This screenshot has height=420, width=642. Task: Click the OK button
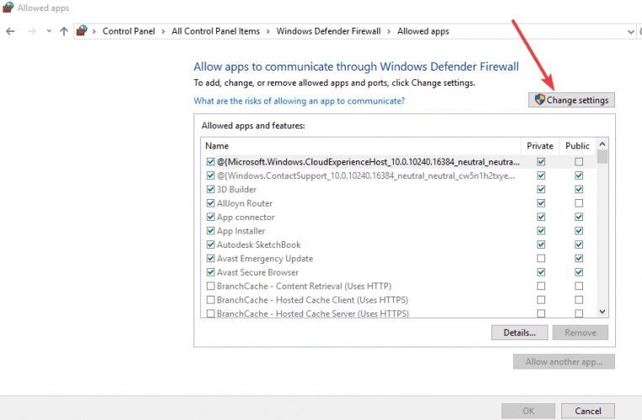[528, 411]
